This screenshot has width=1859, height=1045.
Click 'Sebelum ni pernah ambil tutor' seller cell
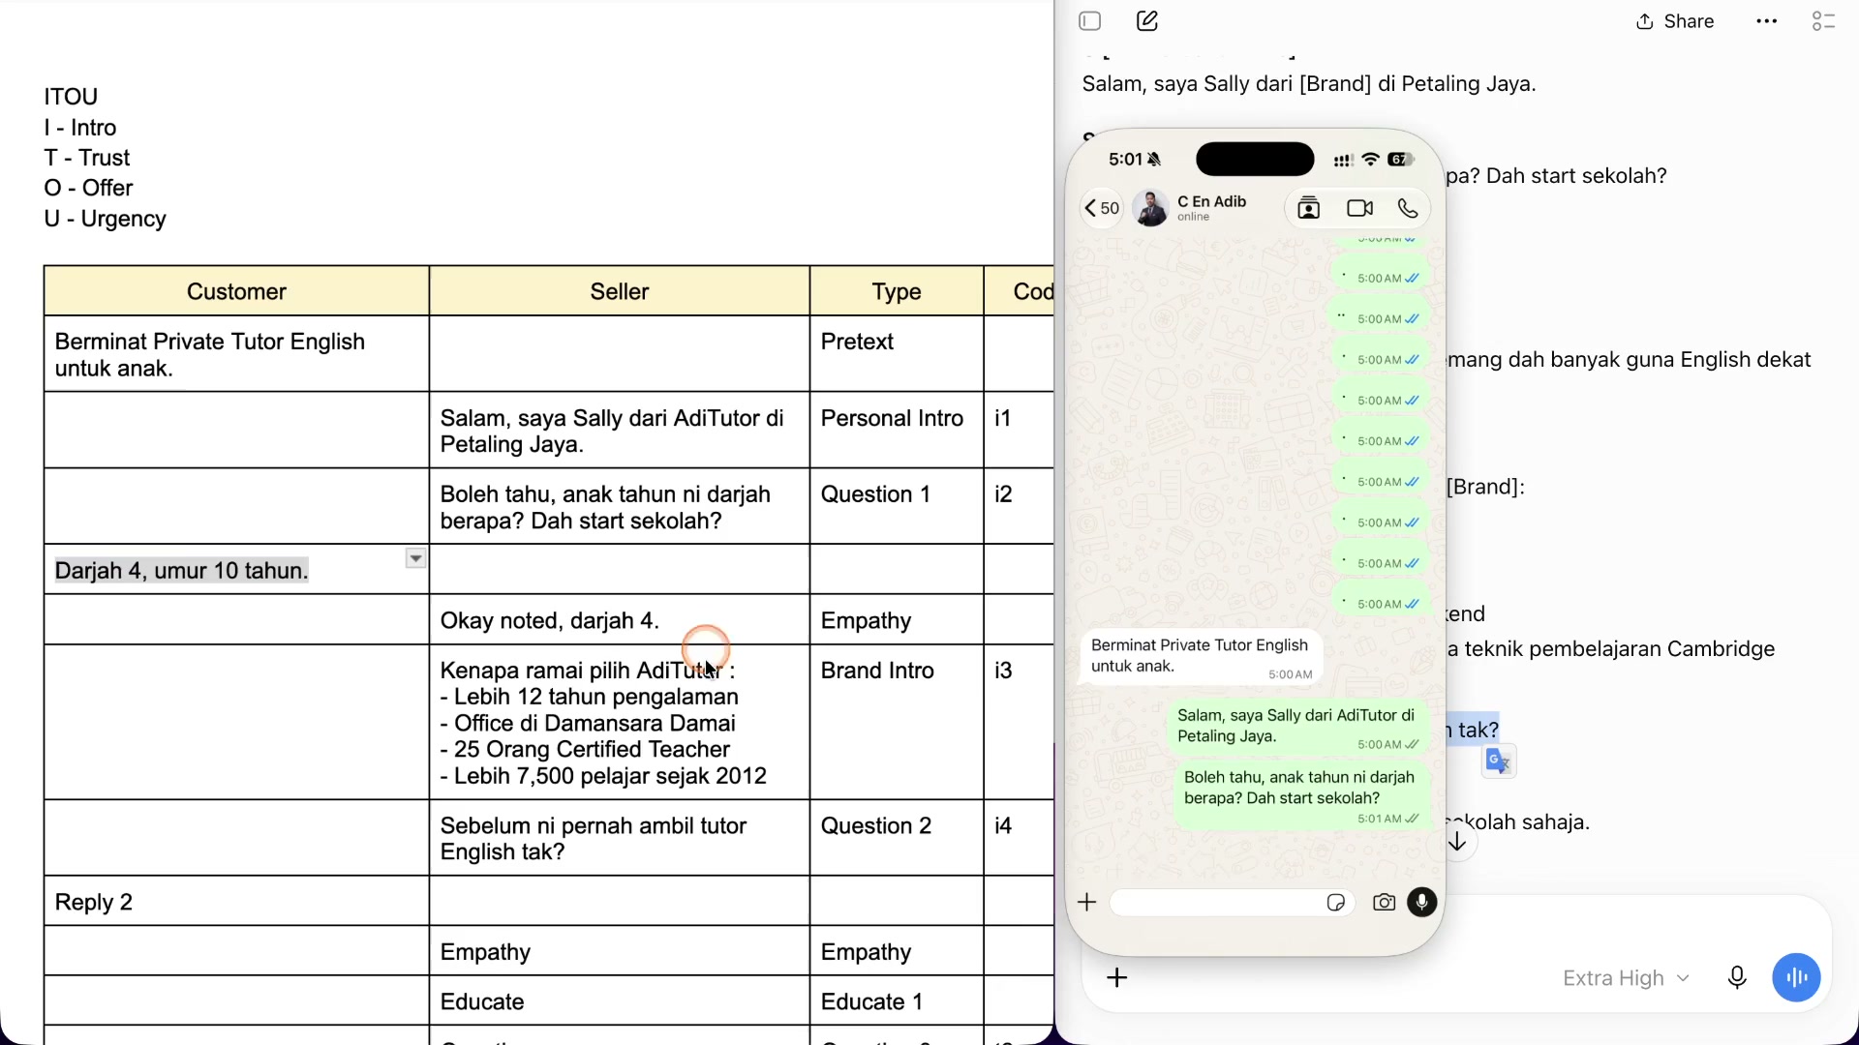click(x=620, y=838)
